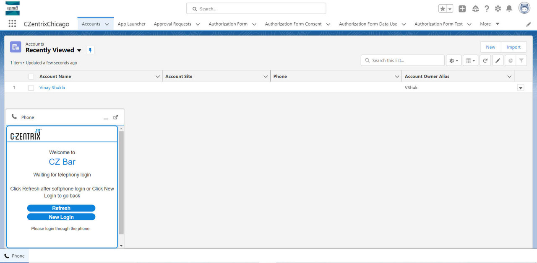Open the list filter funnel icon
This screenshot has height=263, width=537.
(x=521, y=61)
